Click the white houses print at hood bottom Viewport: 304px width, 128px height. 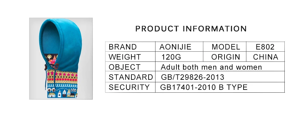click(62, 93)
